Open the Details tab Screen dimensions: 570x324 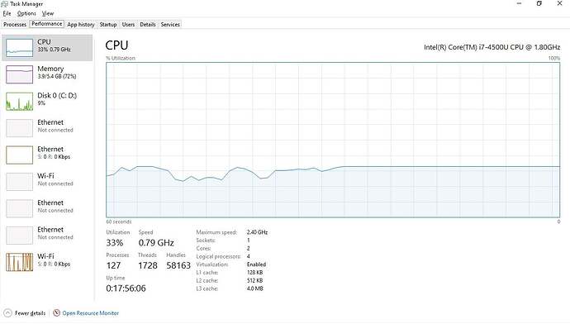click(x=148, y=24)
